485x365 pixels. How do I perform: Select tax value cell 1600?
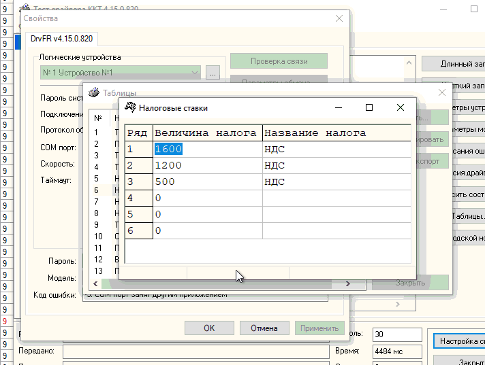[x=208, y=150]
